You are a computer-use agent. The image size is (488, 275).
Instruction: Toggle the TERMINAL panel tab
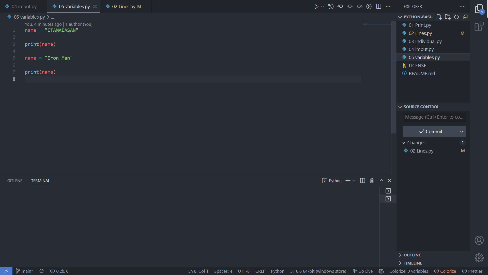tap(40, 181)
